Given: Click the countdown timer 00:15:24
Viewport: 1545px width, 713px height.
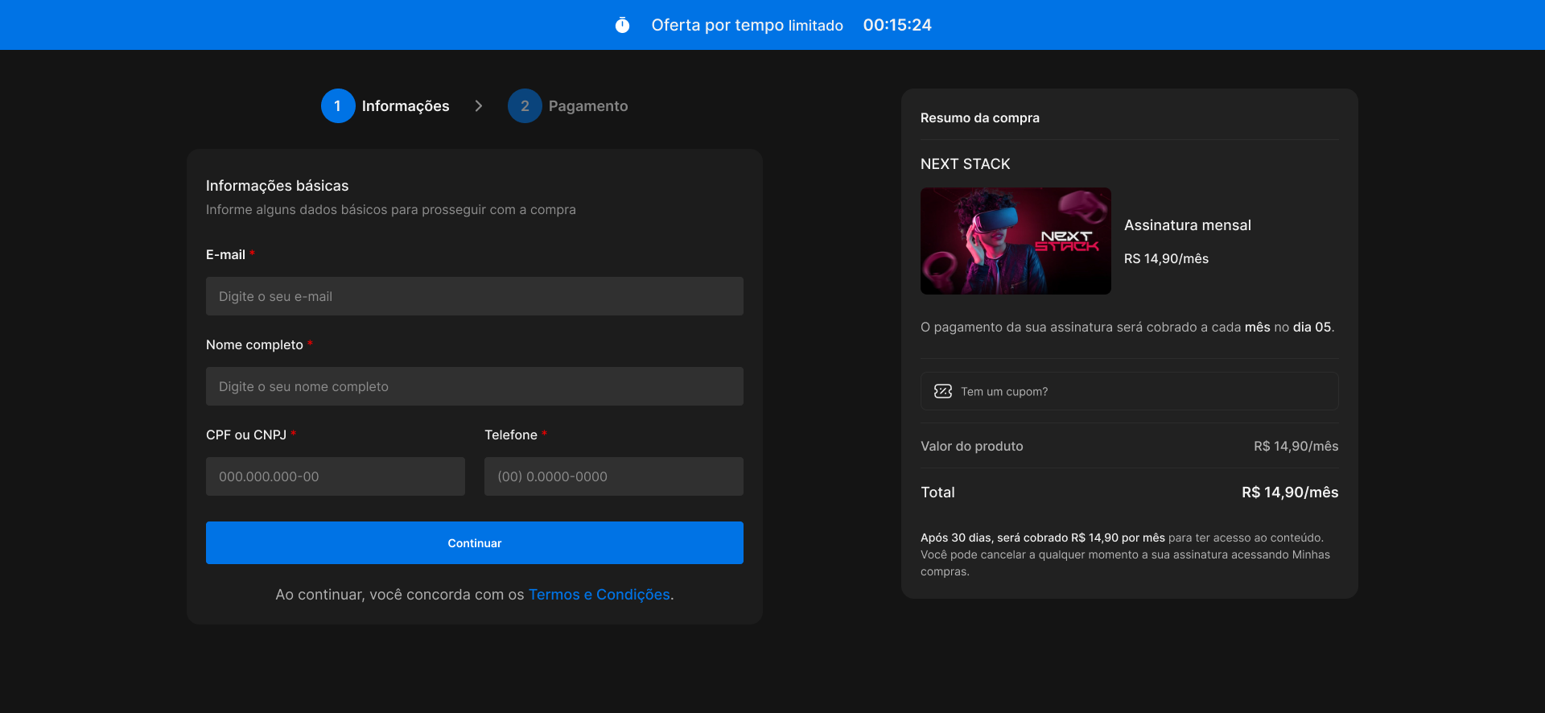Looking at the screenshot, I should point(897,25).
